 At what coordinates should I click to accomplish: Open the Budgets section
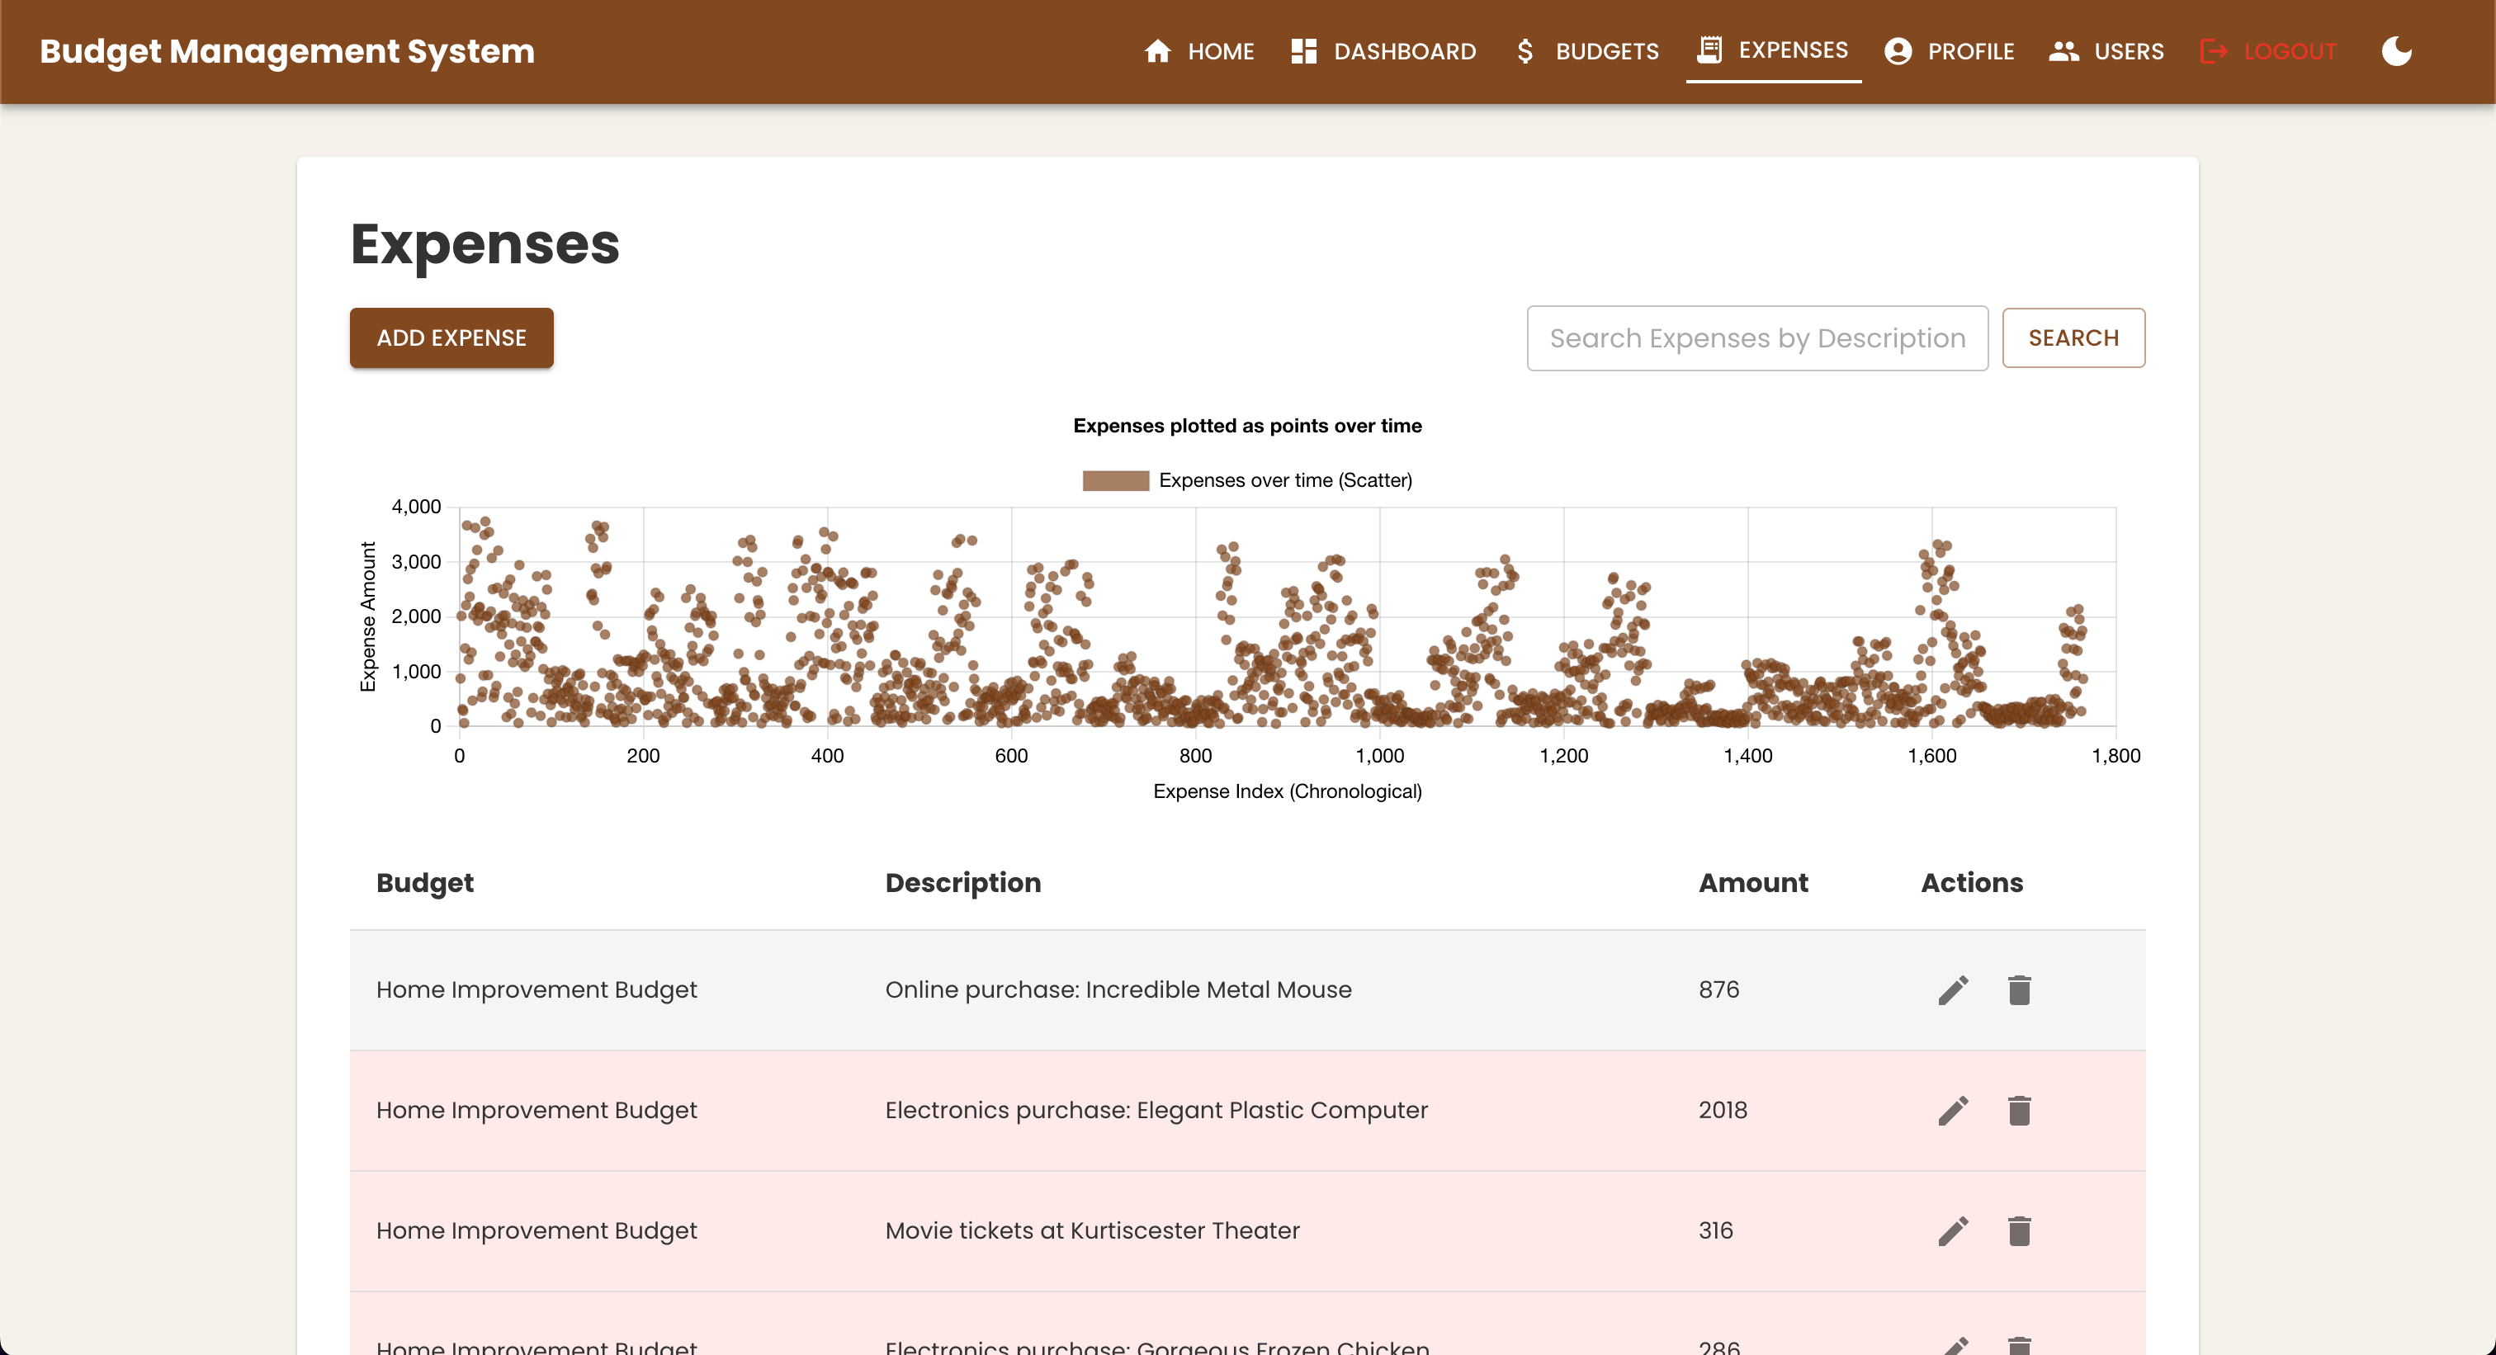[x=1587, y=51]
